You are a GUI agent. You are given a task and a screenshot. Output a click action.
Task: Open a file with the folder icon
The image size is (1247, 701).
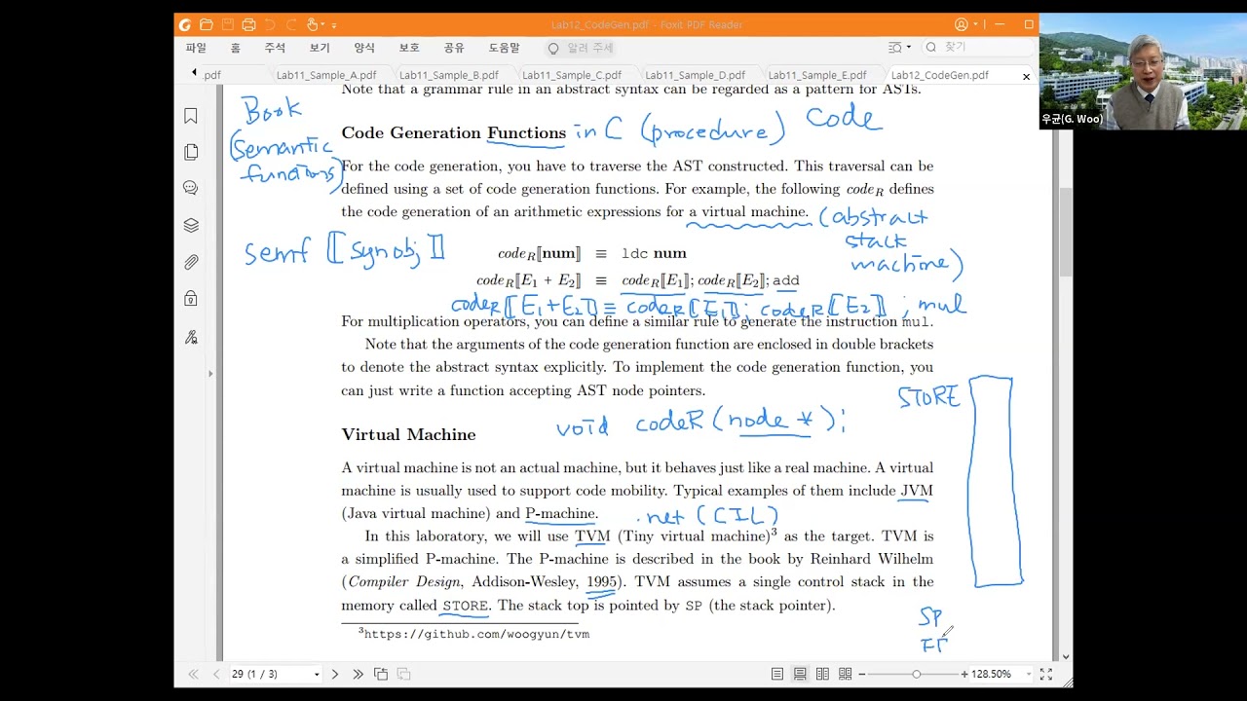tap(206, 24)
